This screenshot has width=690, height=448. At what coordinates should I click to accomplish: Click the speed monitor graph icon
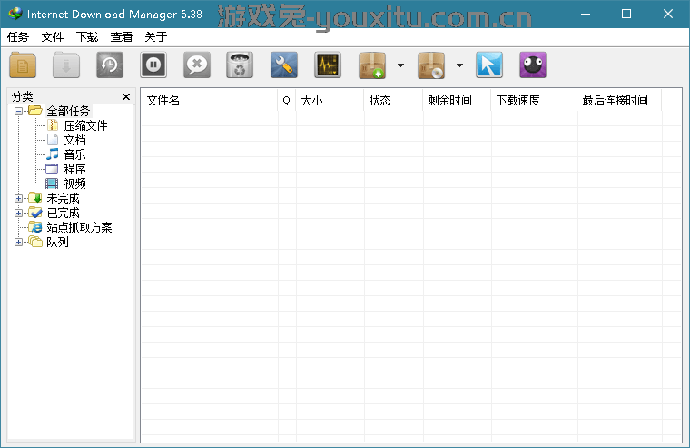[x=328, y=65]
